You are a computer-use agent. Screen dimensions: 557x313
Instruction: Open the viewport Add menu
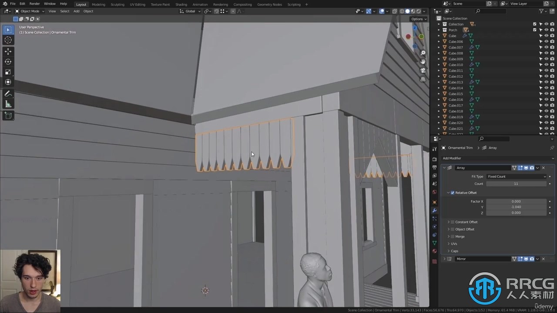point(76,11)
